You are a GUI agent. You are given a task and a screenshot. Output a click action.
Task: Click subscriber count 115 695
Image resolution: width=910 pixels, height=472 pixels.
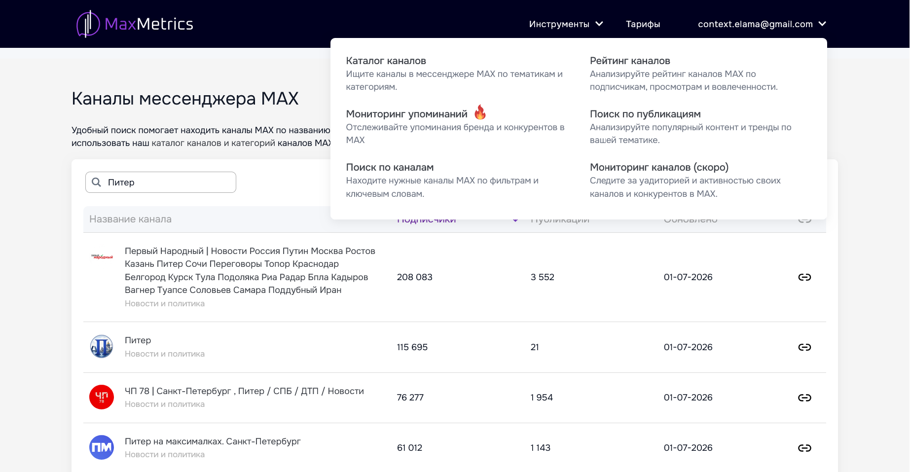pos(412,347)
